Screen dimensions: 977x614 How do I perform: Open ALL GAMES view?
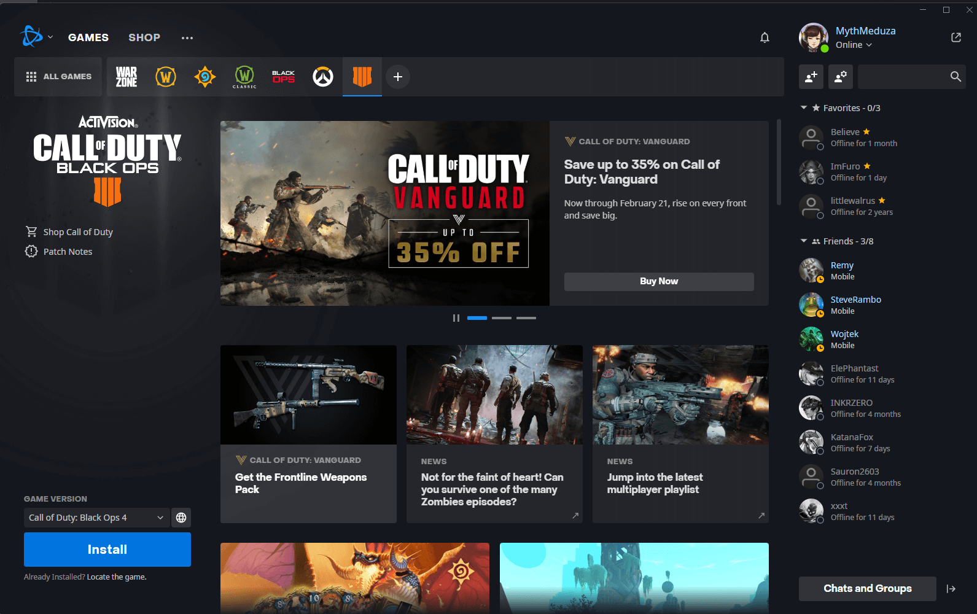coord(58,77)
